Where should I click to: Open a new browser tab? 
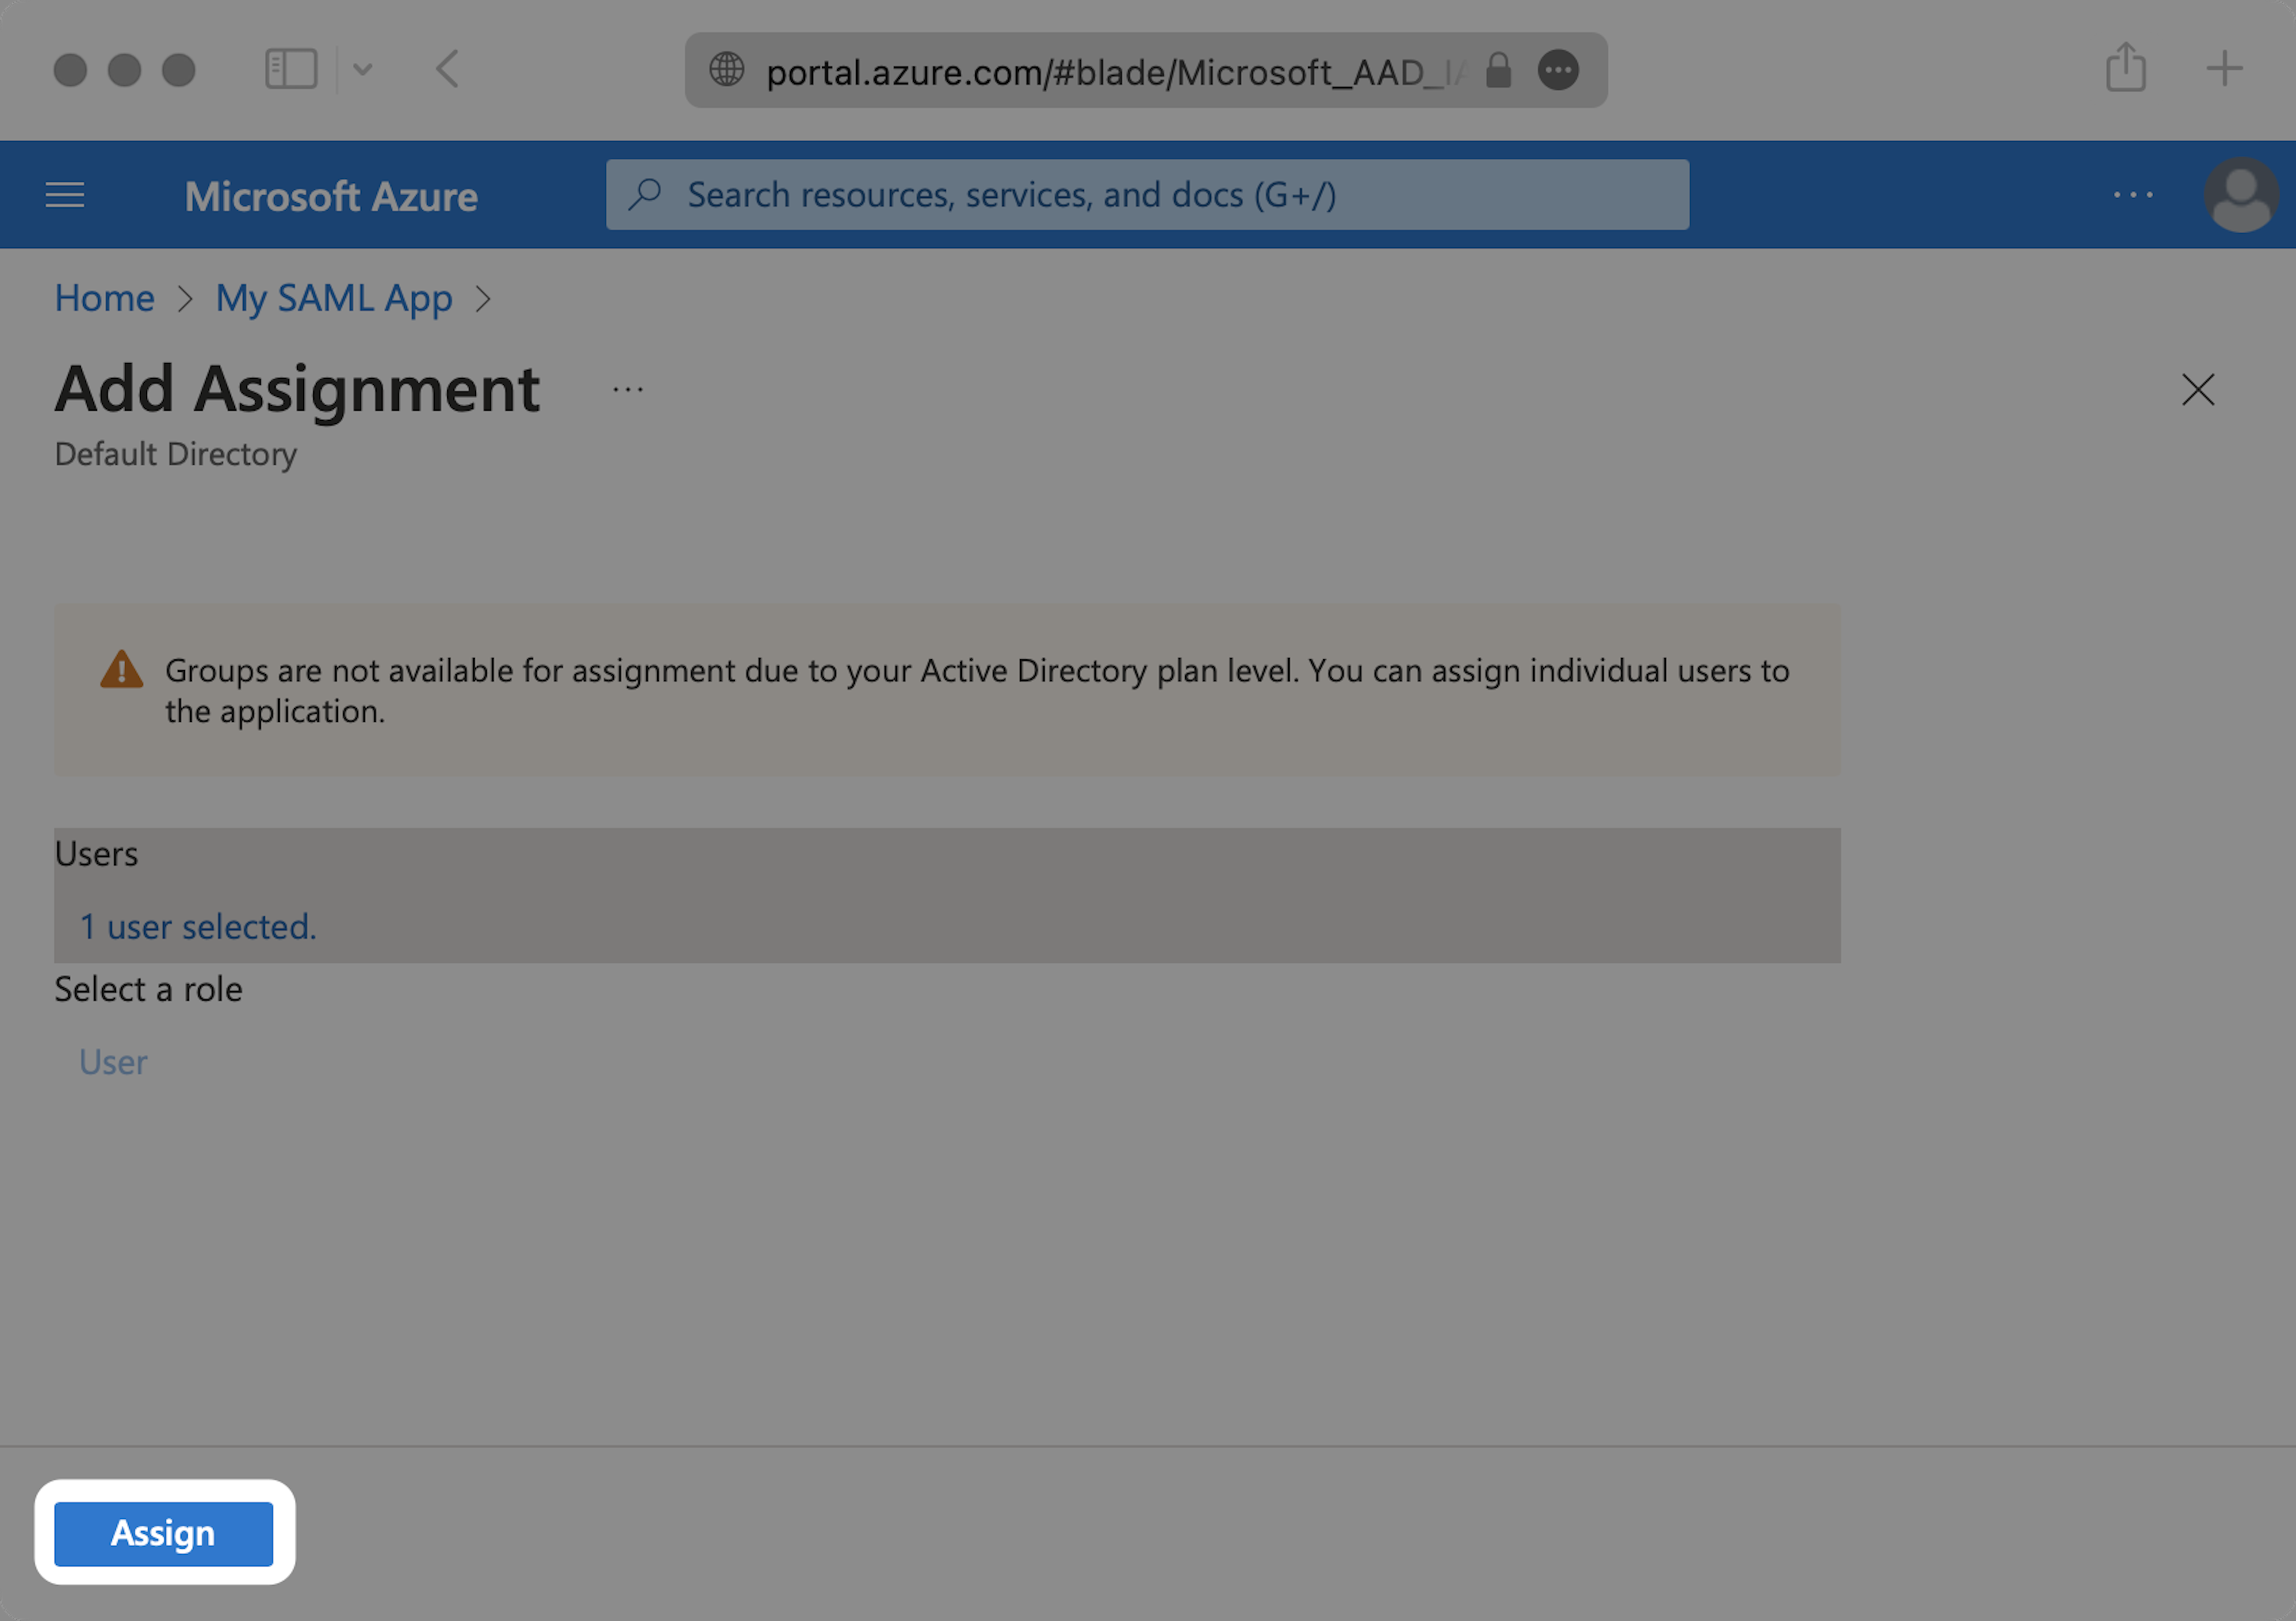tap(2224, 69)
